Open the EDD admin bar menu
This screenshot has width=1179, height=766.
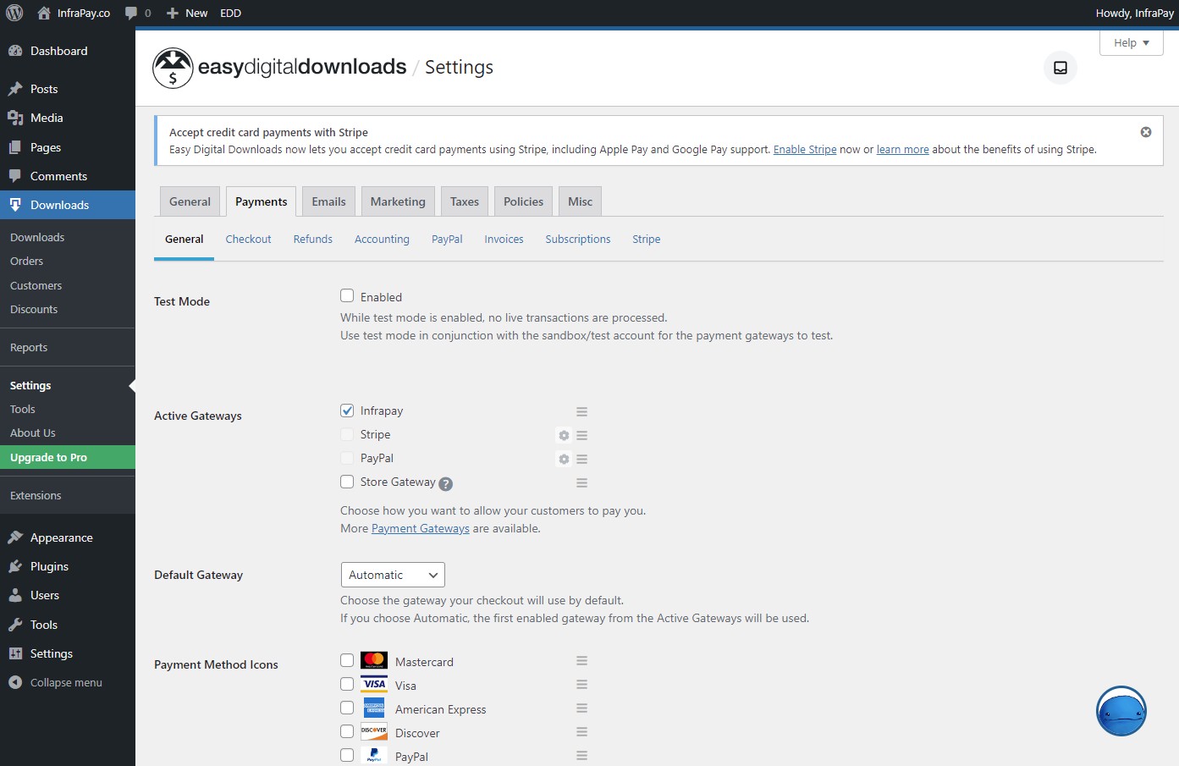230,13
